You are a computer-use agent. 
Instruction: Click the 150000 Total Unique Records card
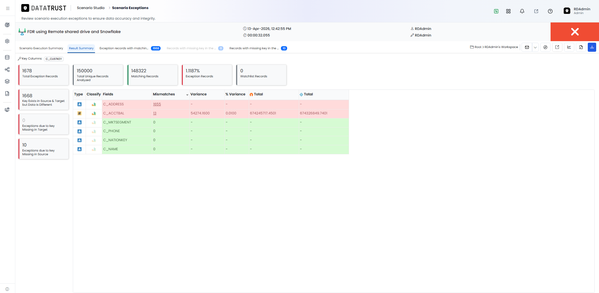pos(98,75)
